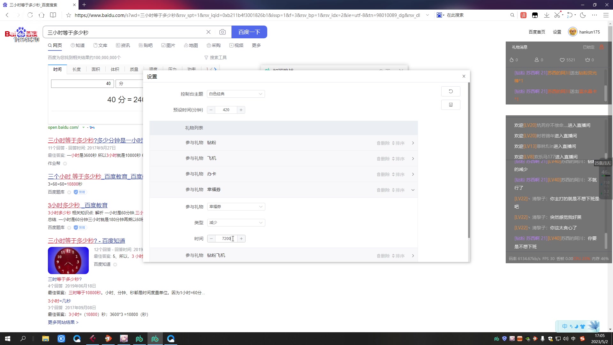
Task: Sort the 办卡 gift row
Action: click(398, 174)
